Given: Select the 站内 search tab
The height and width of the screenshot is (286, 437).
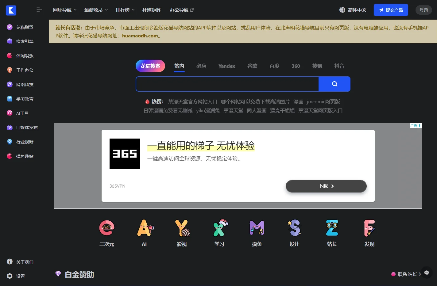Looking at the screenshot, I should [179, 66].
